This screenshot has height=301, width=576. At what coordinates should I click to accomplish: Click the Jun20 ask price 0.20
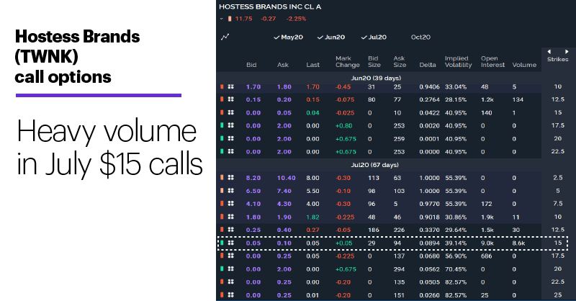(284, 99)
